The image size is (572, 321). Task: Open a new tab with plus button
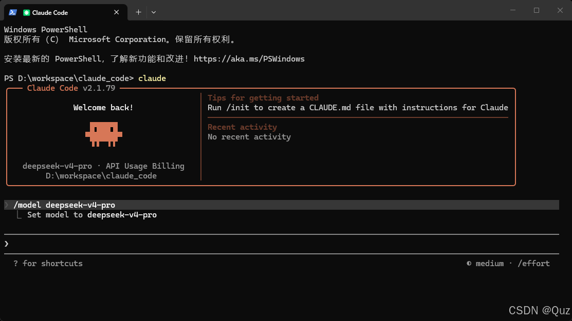click(139, 12)
